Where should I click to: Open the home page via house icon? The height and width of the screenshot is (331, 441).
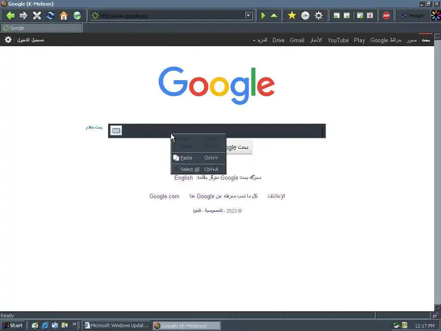click(x=64, y=16)
